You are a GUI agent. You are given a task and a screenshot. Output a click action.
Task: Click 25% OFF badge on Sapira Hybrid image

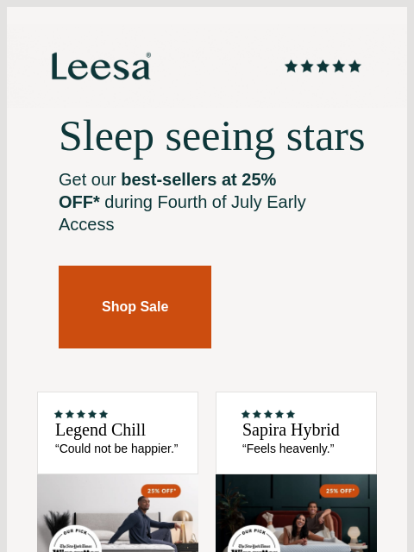coord(339,491)
